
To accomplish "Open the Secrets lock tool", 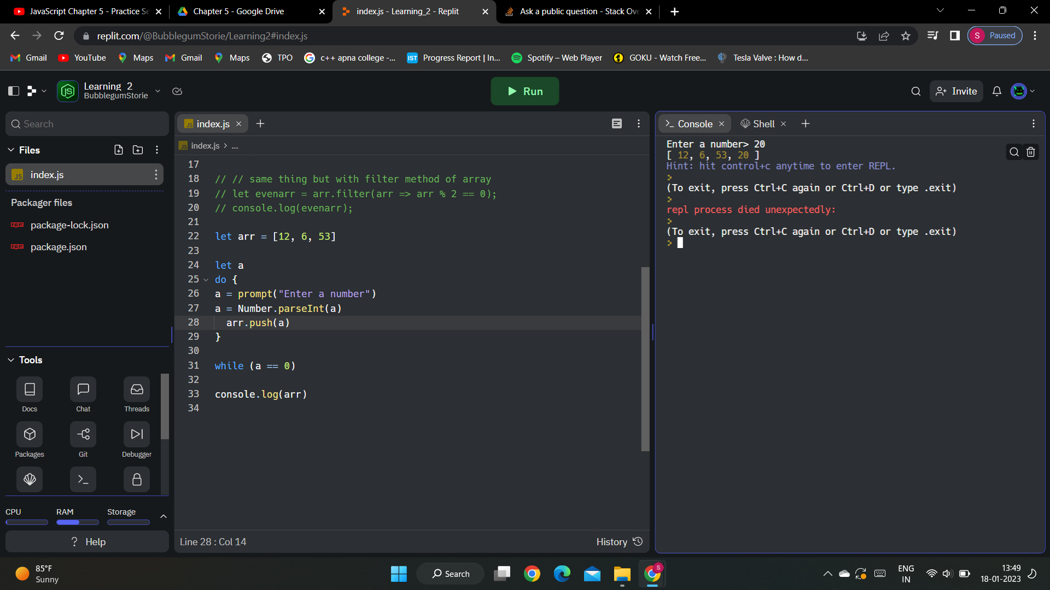I will coord(137,480).
